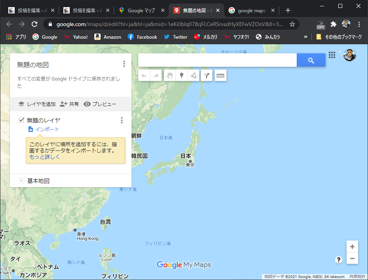
Task: Open the Twitter bookmark
Action: [175, 37]
